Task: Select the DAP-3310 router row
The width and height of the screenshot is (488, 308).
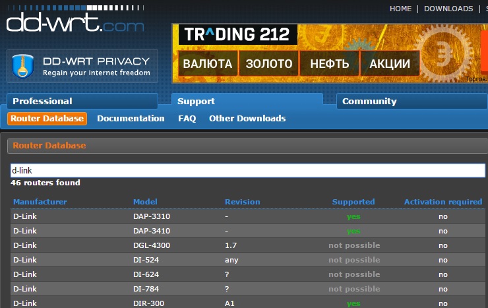Action: [248, 216]
